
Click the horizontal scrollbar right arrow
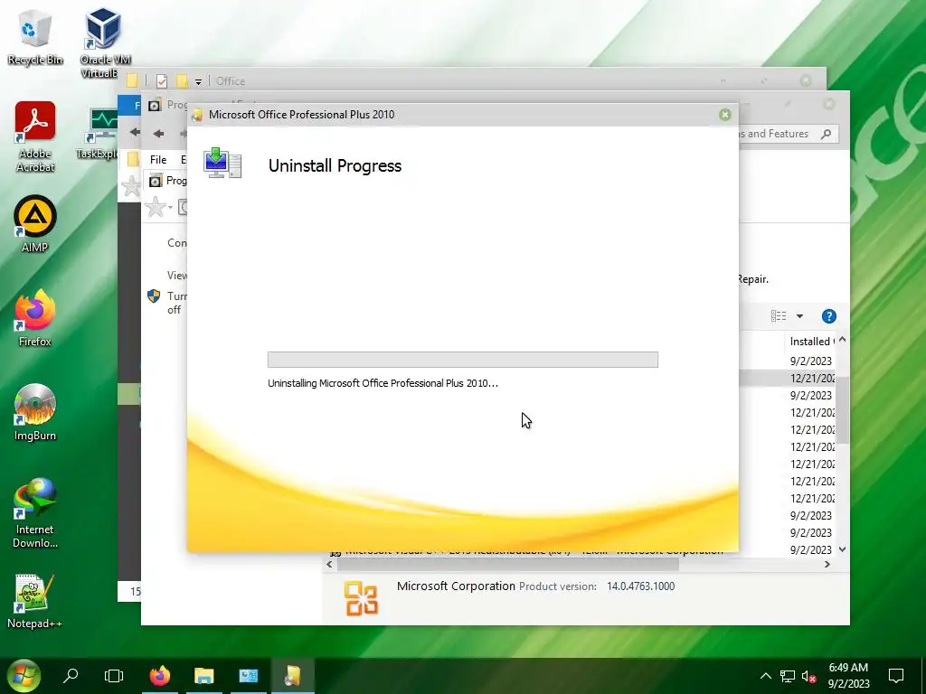[827, 564]
